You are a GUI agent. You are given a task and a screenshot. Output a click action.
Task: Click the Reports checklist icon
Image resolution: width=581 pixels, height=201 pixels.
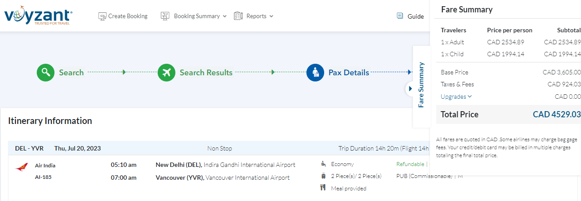[x=238, y=16]
